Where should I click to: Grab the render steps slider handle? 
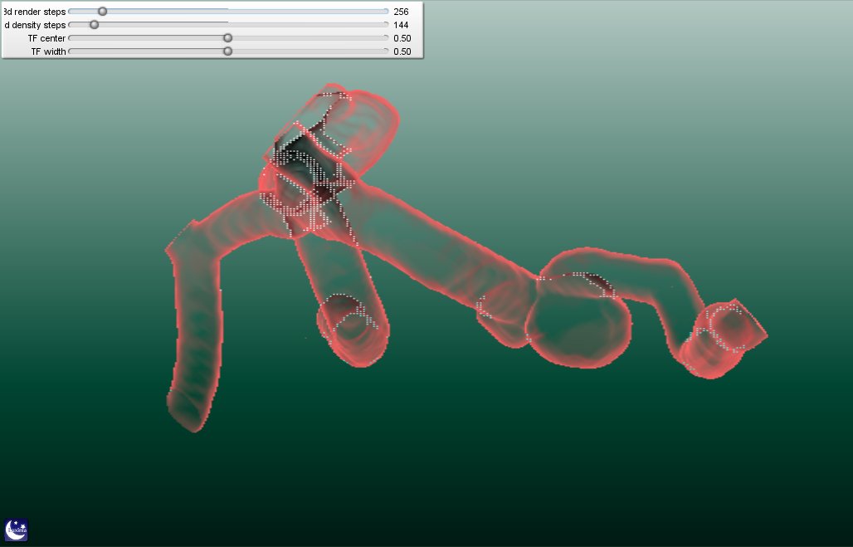[x=102, y=12]
